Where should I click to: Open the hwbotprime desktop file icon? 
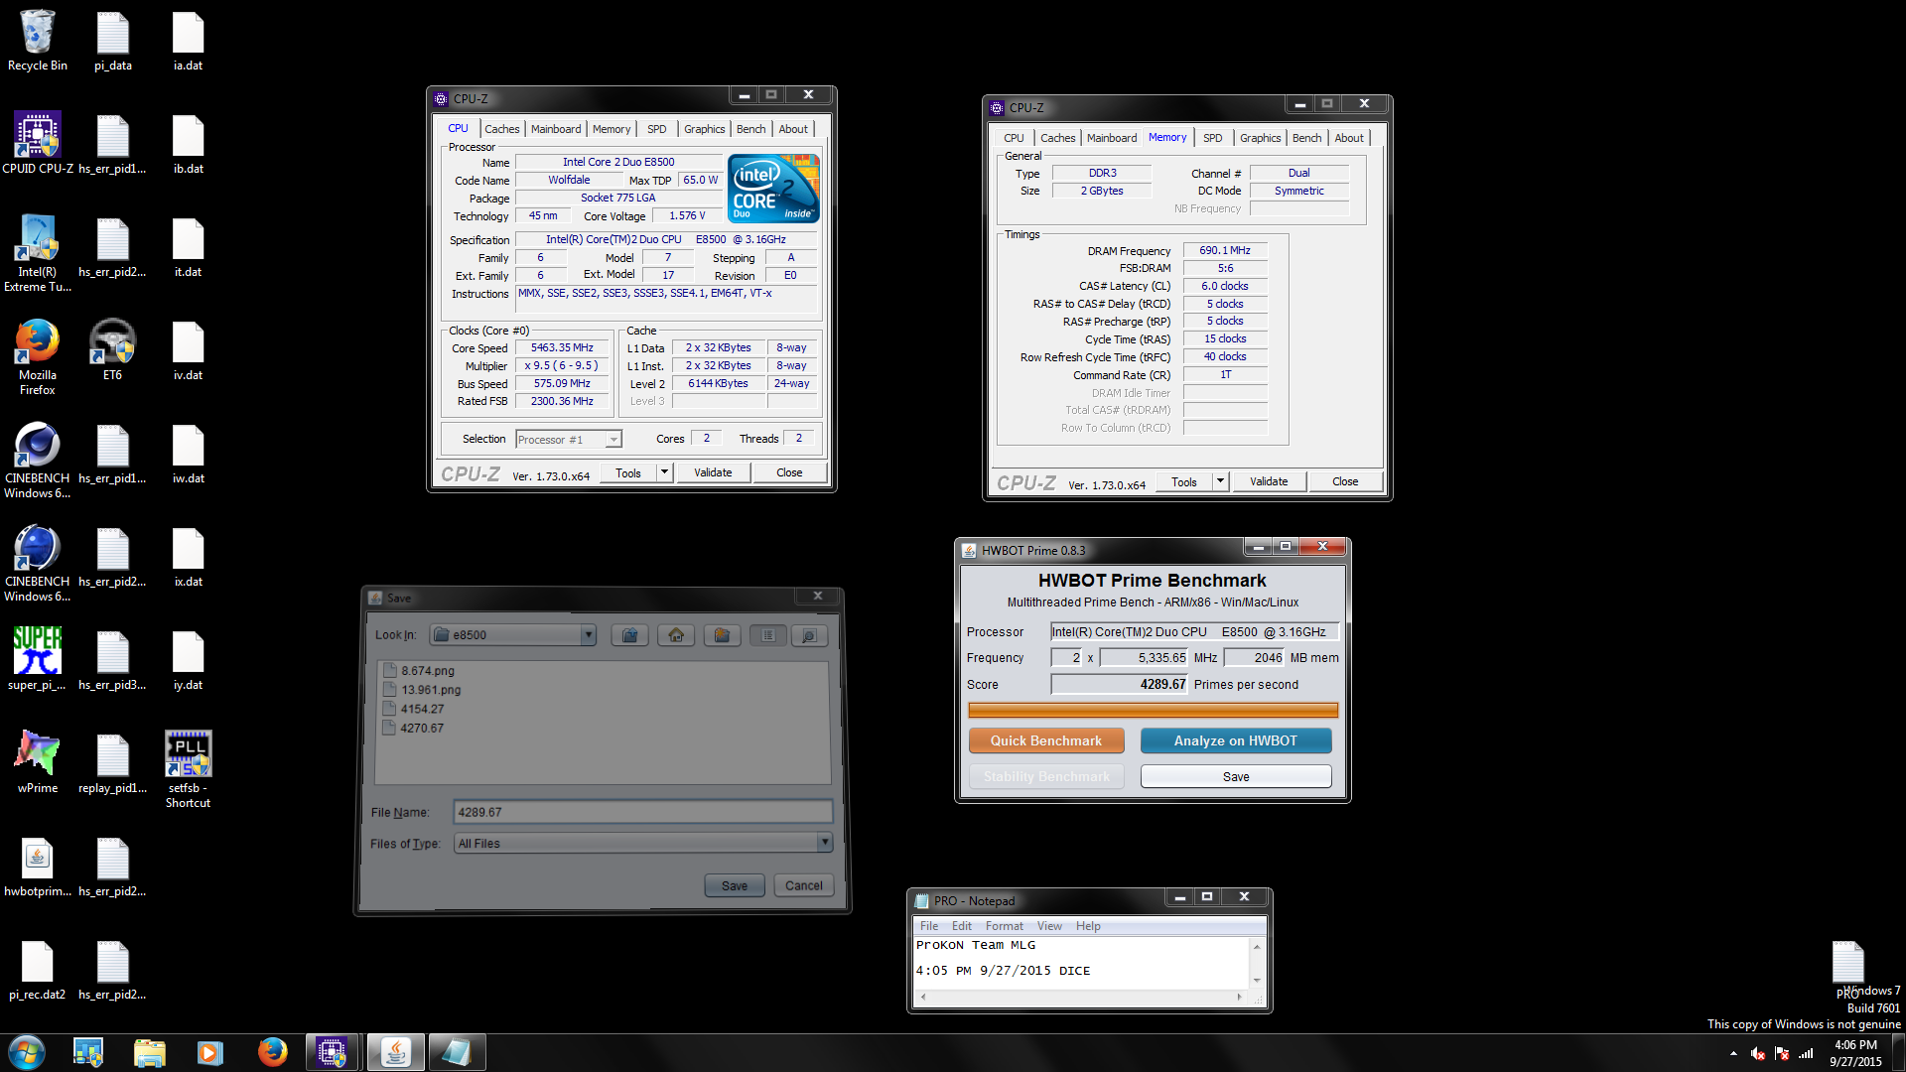pyautogui.click(x=38, y=866)
